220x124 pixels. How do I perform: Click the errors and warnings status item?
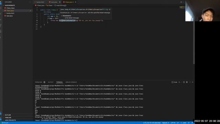5,123
